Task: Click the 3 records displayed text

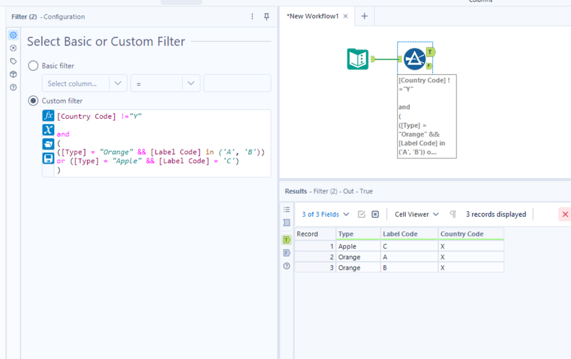Action: coord(496,214)
